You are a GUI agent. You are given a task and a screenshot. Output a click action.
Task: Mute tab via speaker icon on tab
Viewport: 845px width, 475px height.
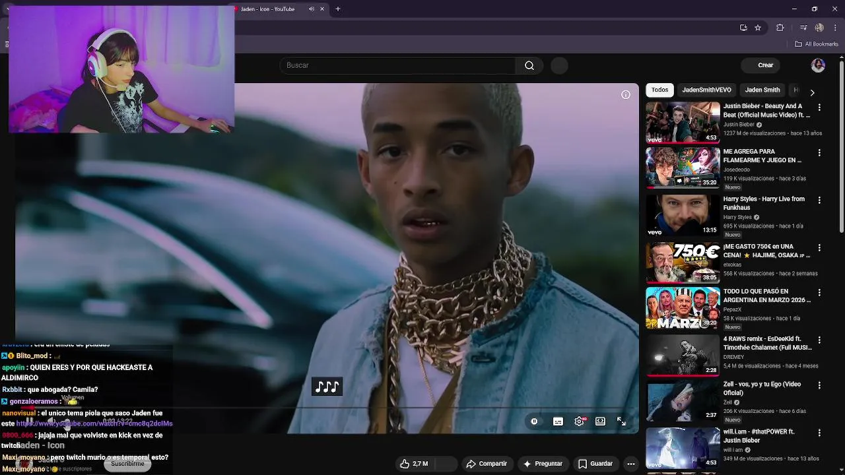(312, 9)
